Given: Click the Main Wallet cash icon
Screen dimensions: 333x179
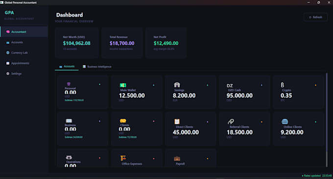Looking at the screenshot, I should [x=123, y=85].
